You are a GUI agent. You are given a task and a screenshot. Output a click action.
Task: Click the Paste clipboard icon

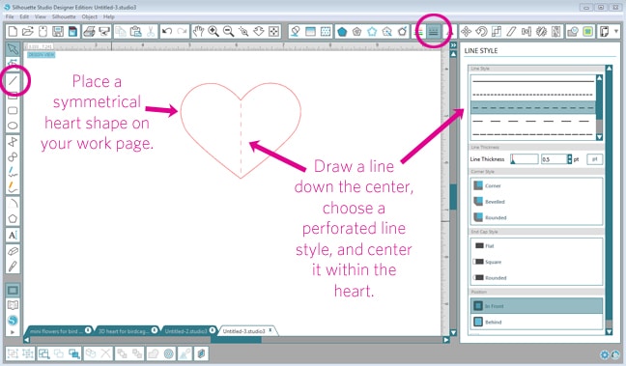(x=136, y=32)
